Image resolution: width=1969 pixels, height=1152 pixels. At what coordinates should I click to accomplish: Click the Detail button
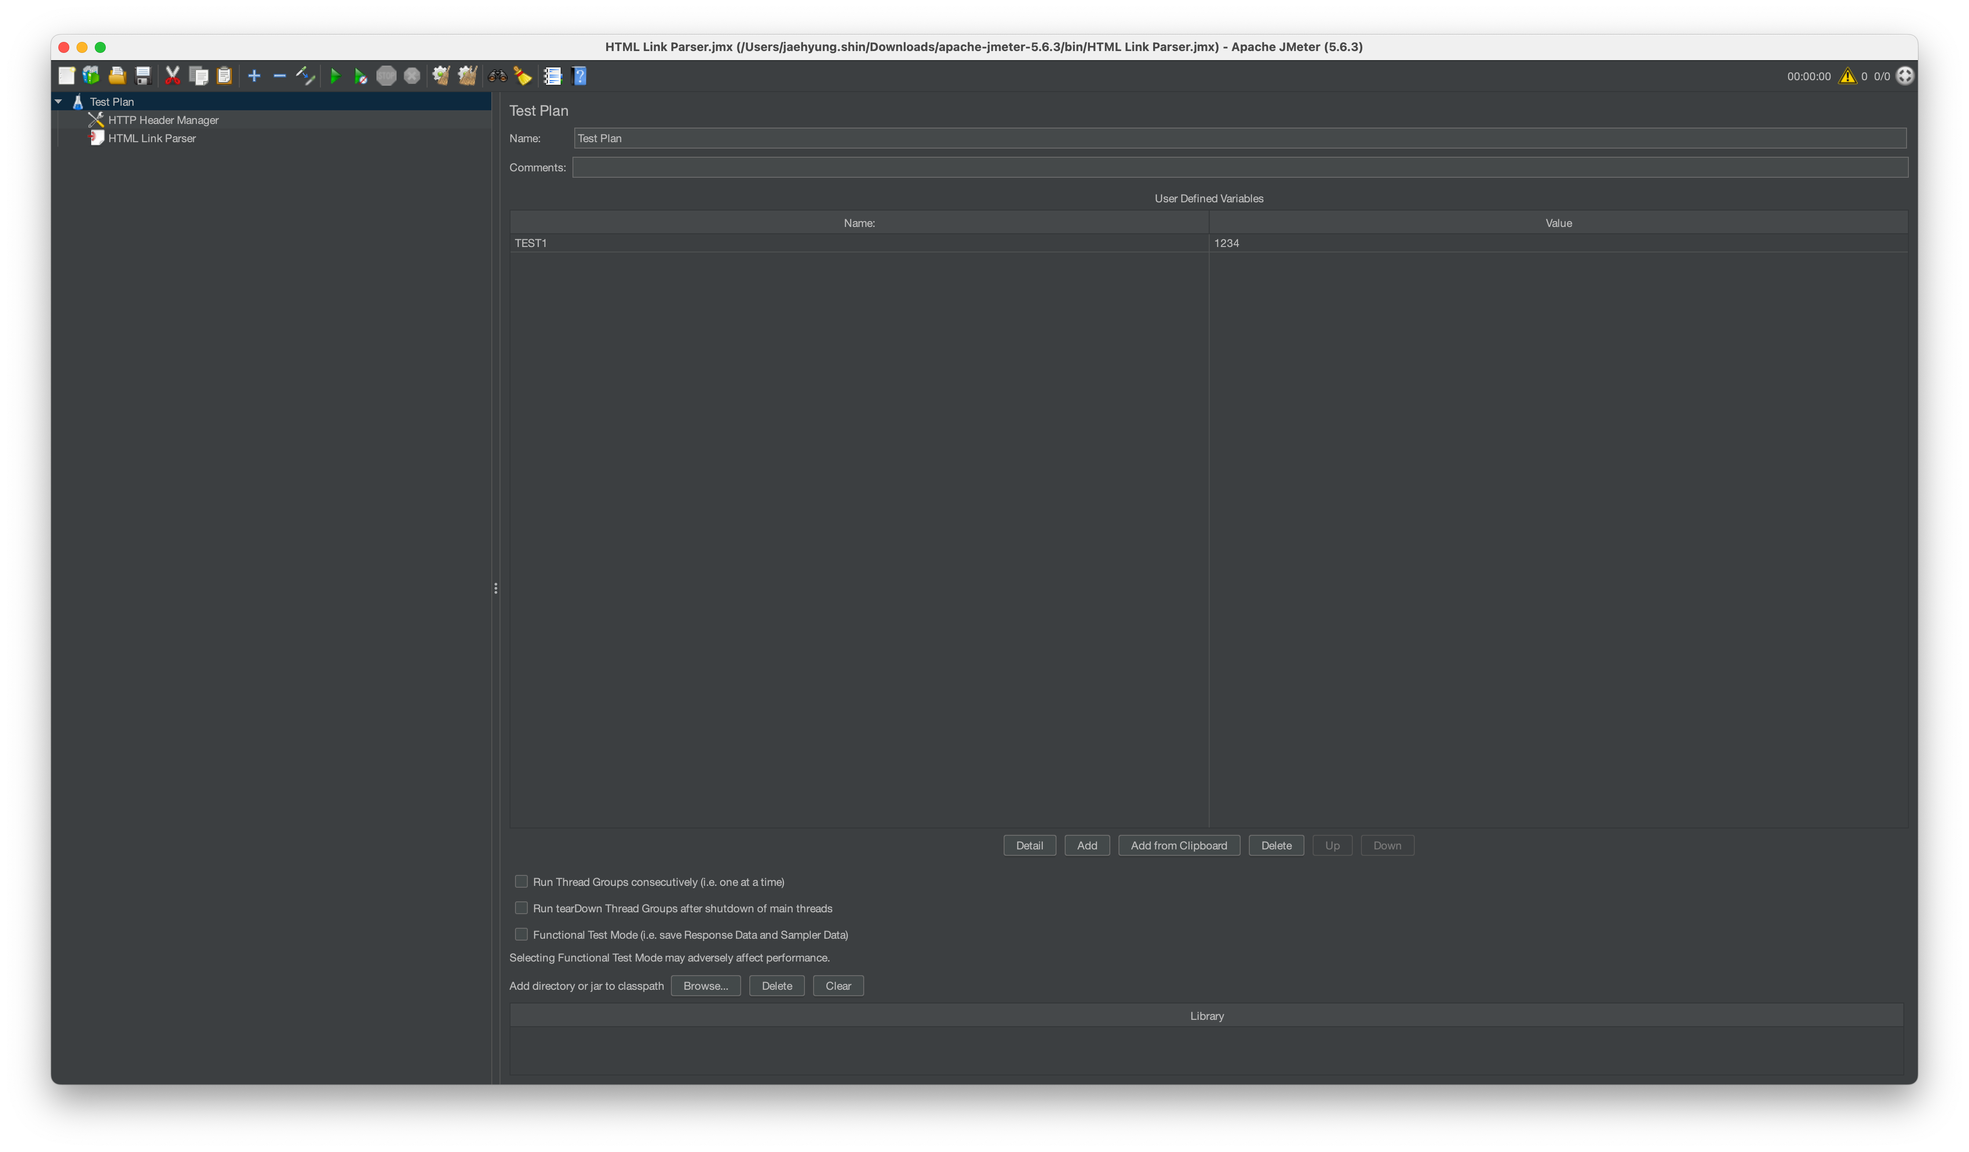point(1029,845)
